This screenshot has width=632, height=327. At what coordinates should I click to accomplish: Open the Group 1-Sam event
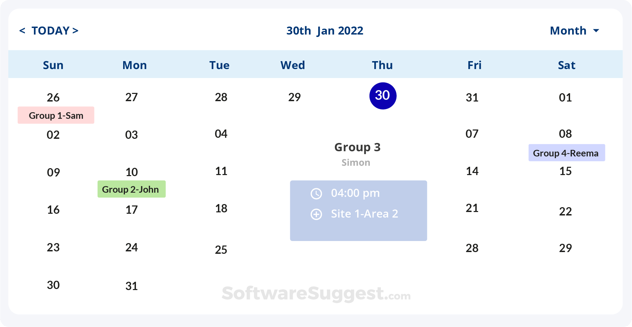(x=56, y=115)
